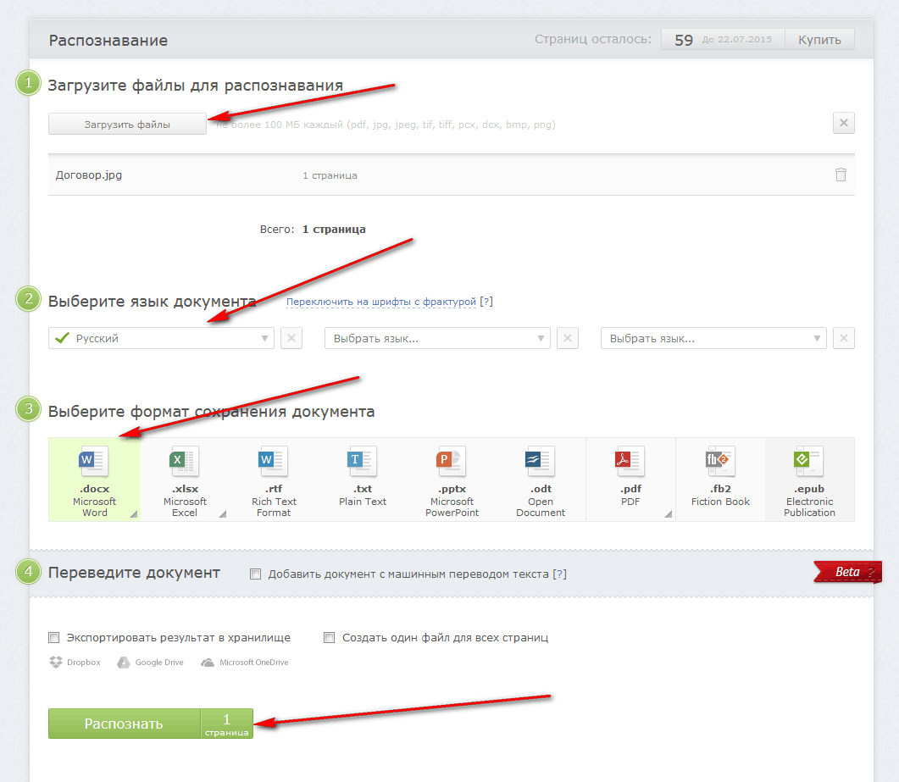Click Переключить на шрифты с фрактурой link
This screenshot has height=782, width=899.
click(381, 302)
